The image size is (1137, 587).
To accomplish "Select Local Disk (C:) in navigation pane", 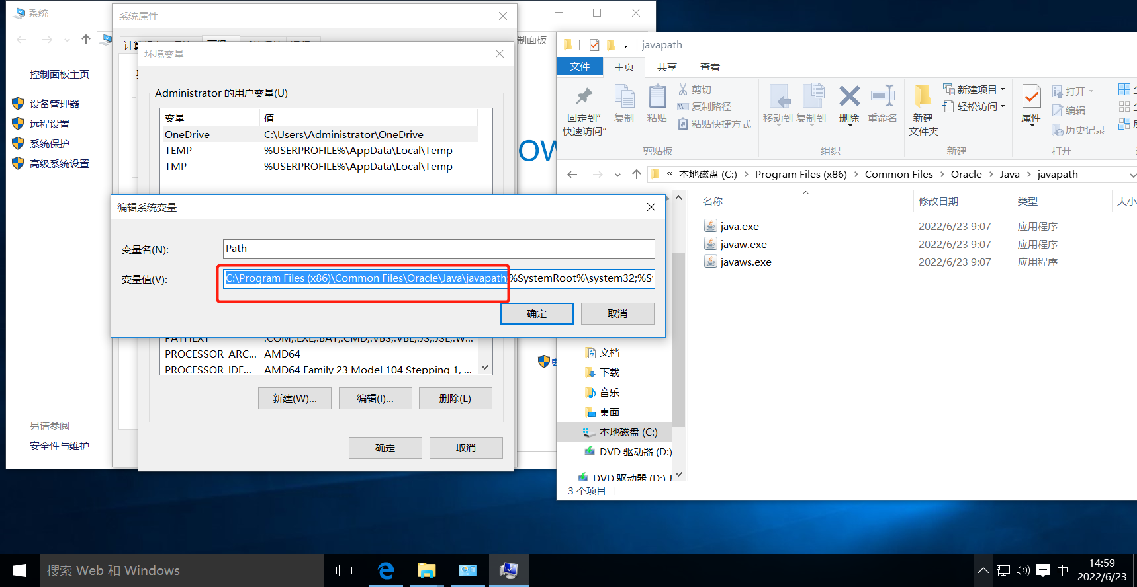I will coord(621,432).
